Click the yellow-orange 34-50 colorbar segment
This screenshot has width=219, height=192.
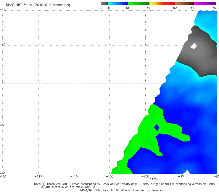[162, 4]
